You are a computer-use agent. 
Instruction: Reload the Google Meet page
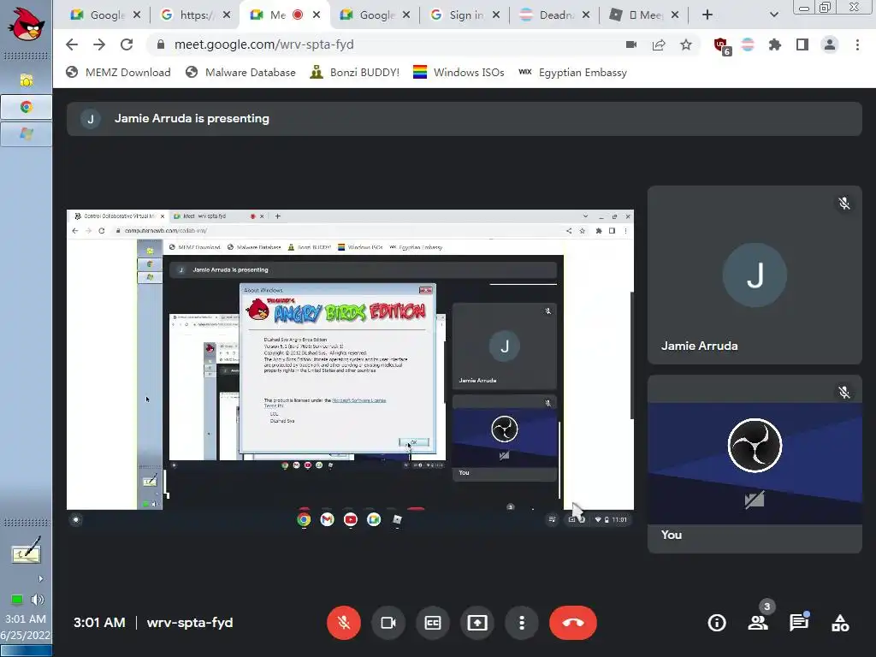pyautogui.click(x=127, y=44)
